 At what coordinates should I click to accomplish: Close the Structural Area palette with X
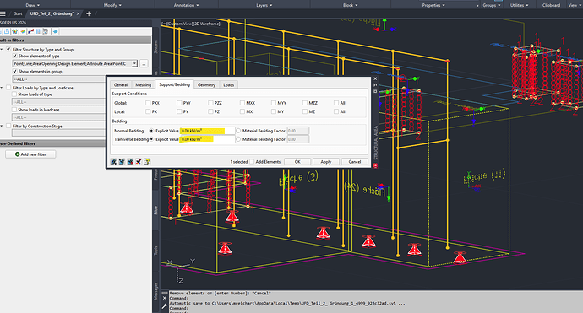coord(375,78)
